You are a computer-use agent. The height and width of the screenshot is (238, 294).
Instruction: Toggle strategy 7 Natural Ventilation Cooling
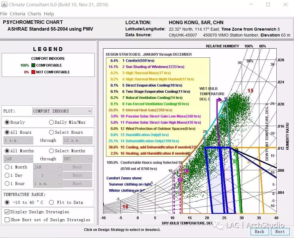pyautogui.click(x=147, y=98)
